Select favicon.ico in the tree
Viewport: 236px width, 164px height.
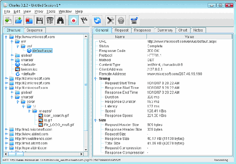tap(29, 69)
